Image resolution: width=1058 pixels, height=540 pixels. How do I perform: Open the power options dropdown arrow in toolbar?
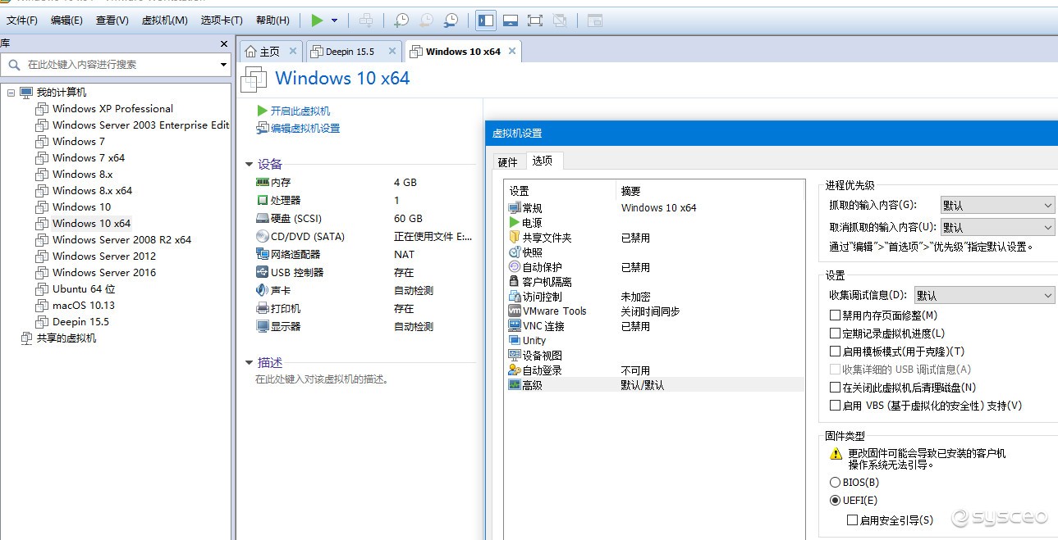(335, 20)
